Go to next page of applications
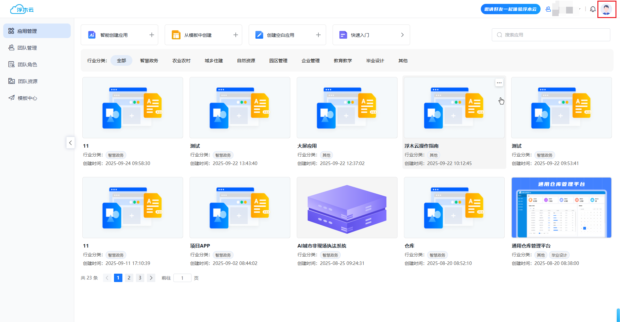The height and width of the screenshot is (322, 620). click(x=151, y=278)
